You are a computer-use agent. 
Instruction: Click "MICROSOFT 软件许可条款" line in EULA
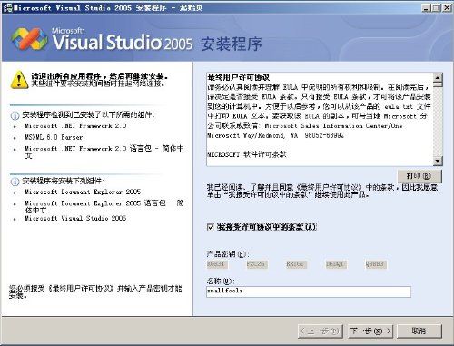click(247, 154)
